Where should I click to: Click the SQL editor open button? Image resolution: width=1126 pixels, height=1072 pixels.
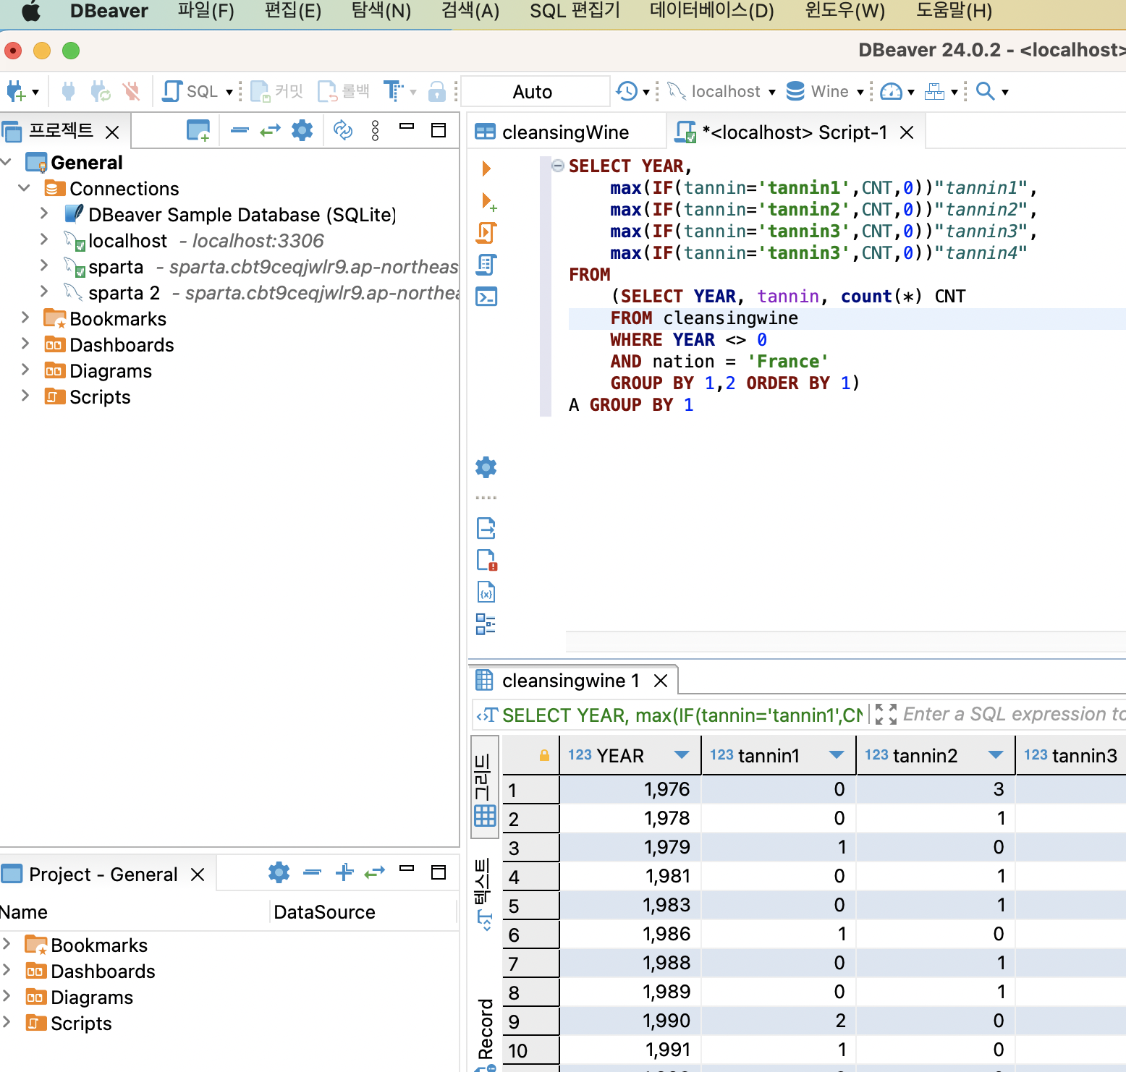pyautogui.click(x=192, y=91)
